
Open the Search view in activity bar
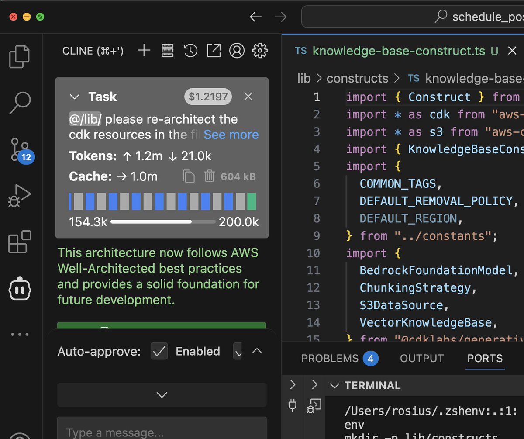pyautogui.click(x=20, y=102)
